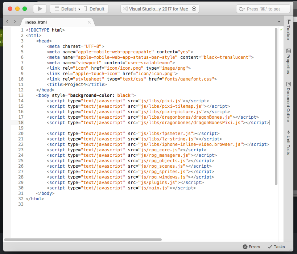Click "apple-mobile-web-app-capable" attribute value
This screenshot has width=297, height=254.
(x=115, y=52)
